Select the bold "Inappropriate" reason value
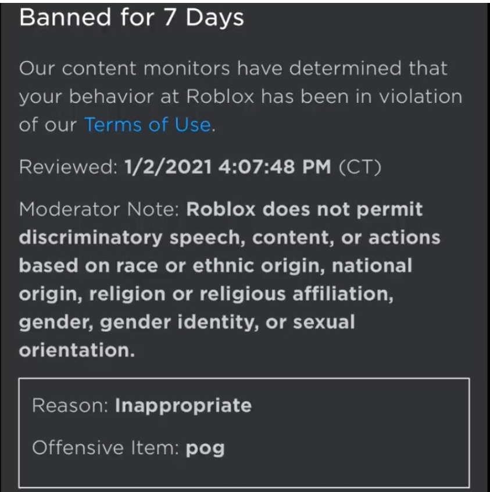Image resolution: width=490 pixels, height=492 pixels. point(183,405)
